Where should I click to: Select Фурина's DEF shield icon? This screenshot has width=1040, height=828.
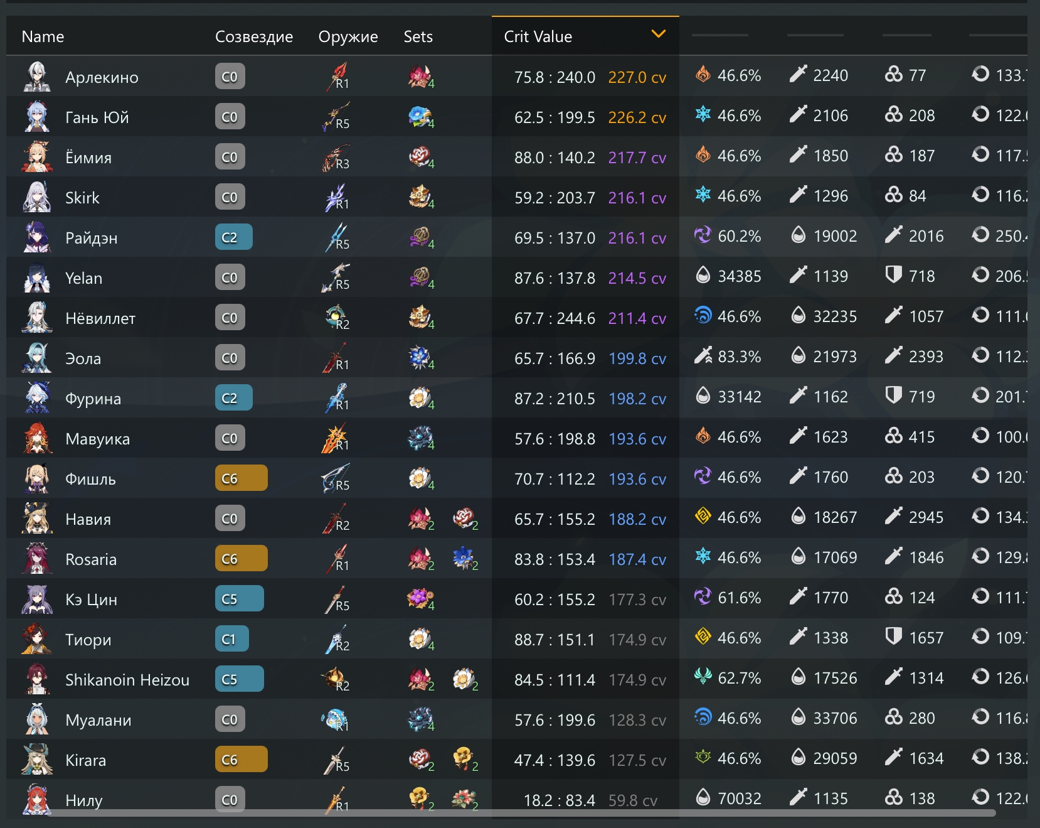coord(894,396)
